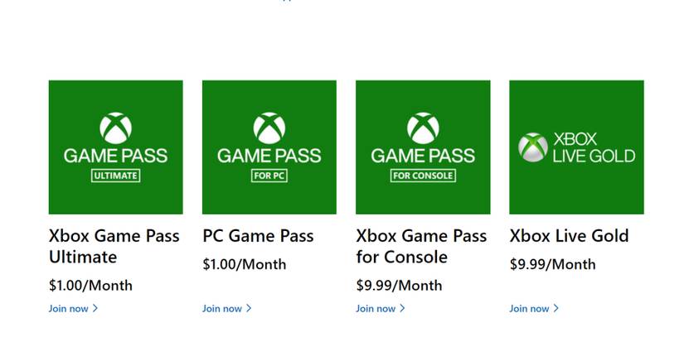Click the Xbox sphere logo on Live Gold tile
The width and height of the screenshot is (684, 342).
[x=532, y=147]
